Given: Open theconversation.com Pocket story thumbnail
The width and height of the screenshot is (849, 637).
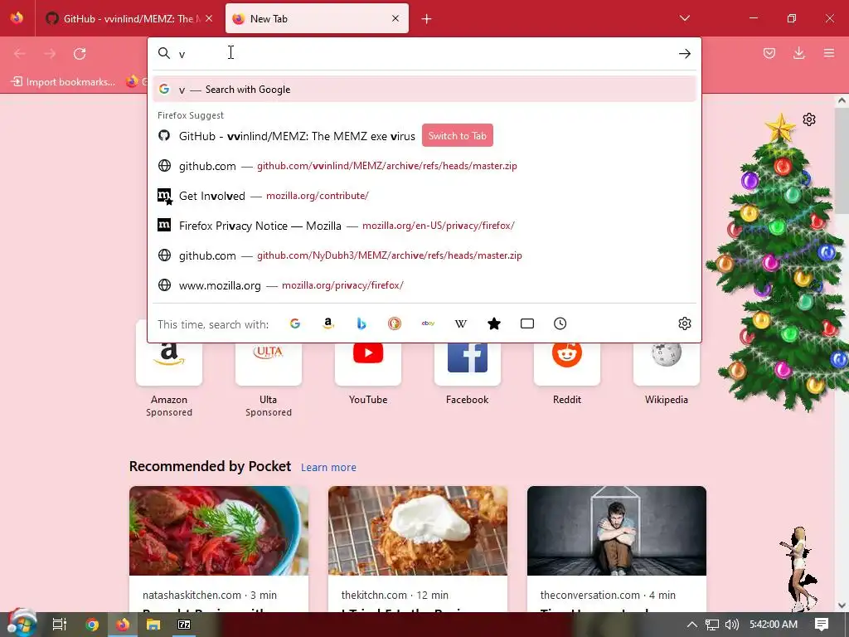Looking at the screenshot, I should pos(617,531).
